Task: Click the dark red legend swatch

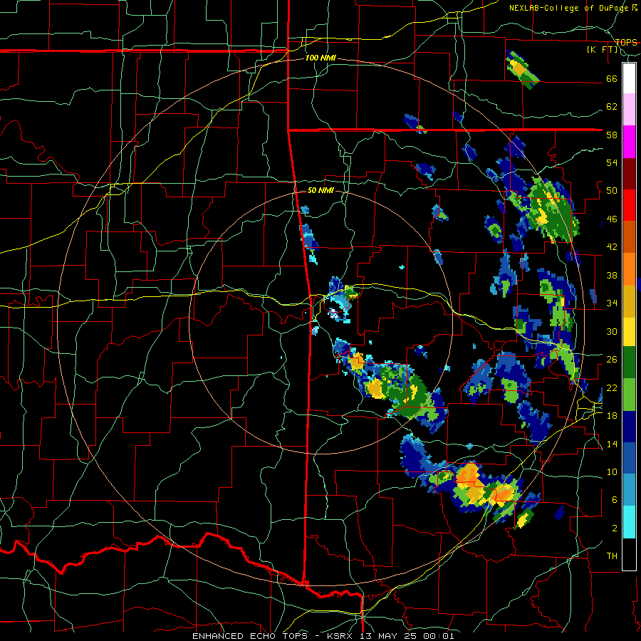Action: 629,174
